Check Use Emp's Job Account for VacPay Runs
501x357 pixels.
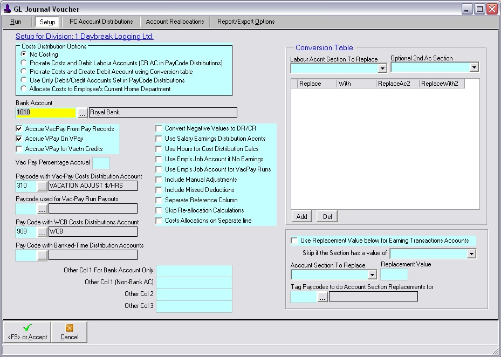159,169
